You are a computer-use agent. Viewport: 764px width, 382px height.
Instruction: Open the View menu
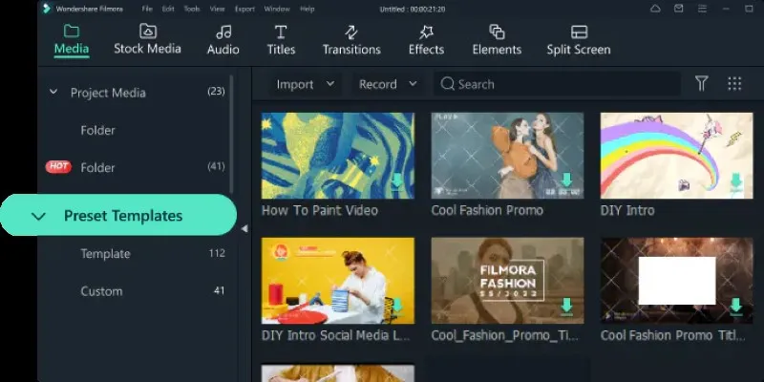[218, 9]
